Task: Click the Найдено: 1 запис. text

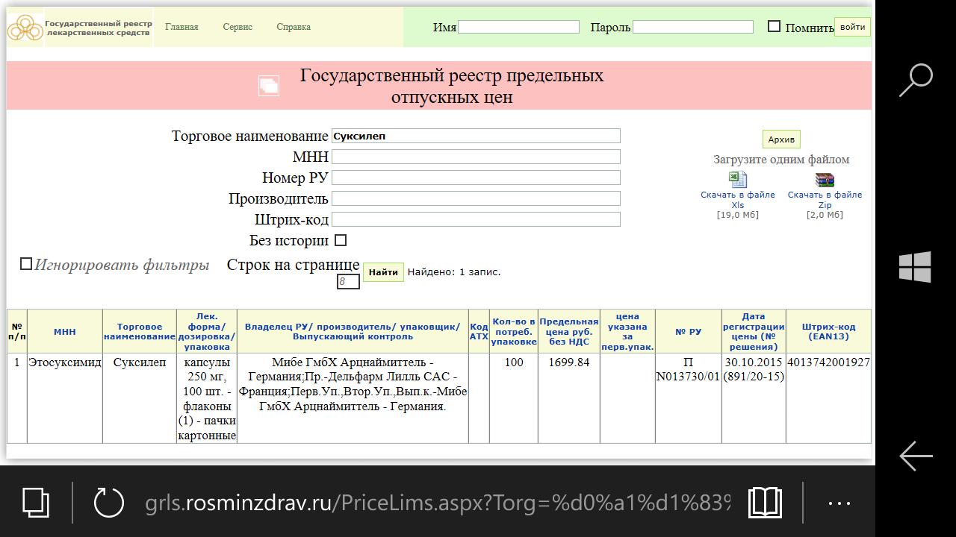Action: 454,272
